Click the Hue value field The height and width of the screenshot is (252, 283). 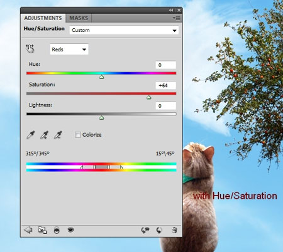pos(165,65)
